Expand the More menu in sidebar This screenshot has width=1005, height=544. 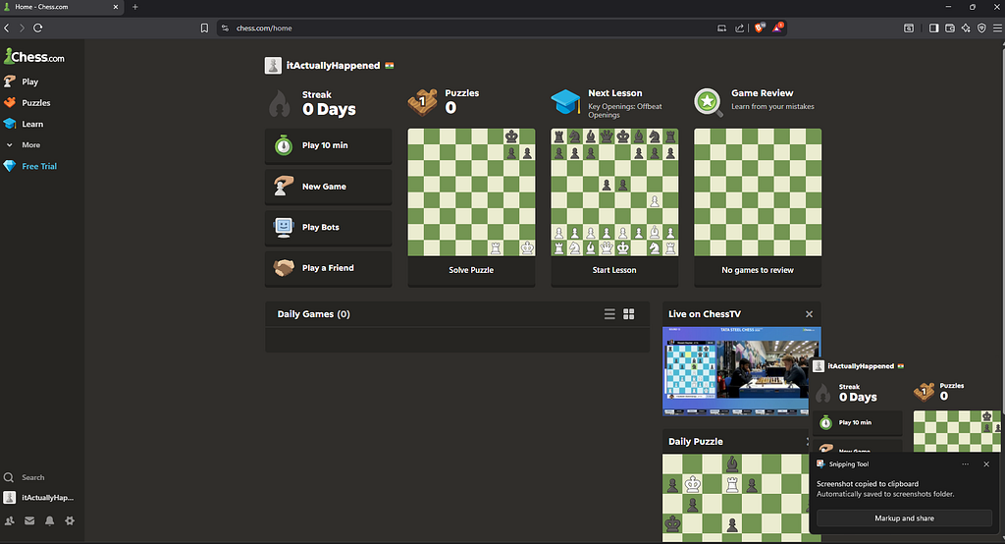[29, 145]
